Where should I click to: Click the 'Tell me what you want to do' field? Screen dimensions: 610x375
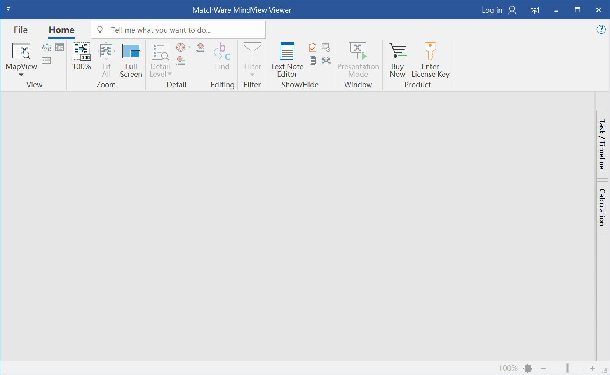click(178, 30)
